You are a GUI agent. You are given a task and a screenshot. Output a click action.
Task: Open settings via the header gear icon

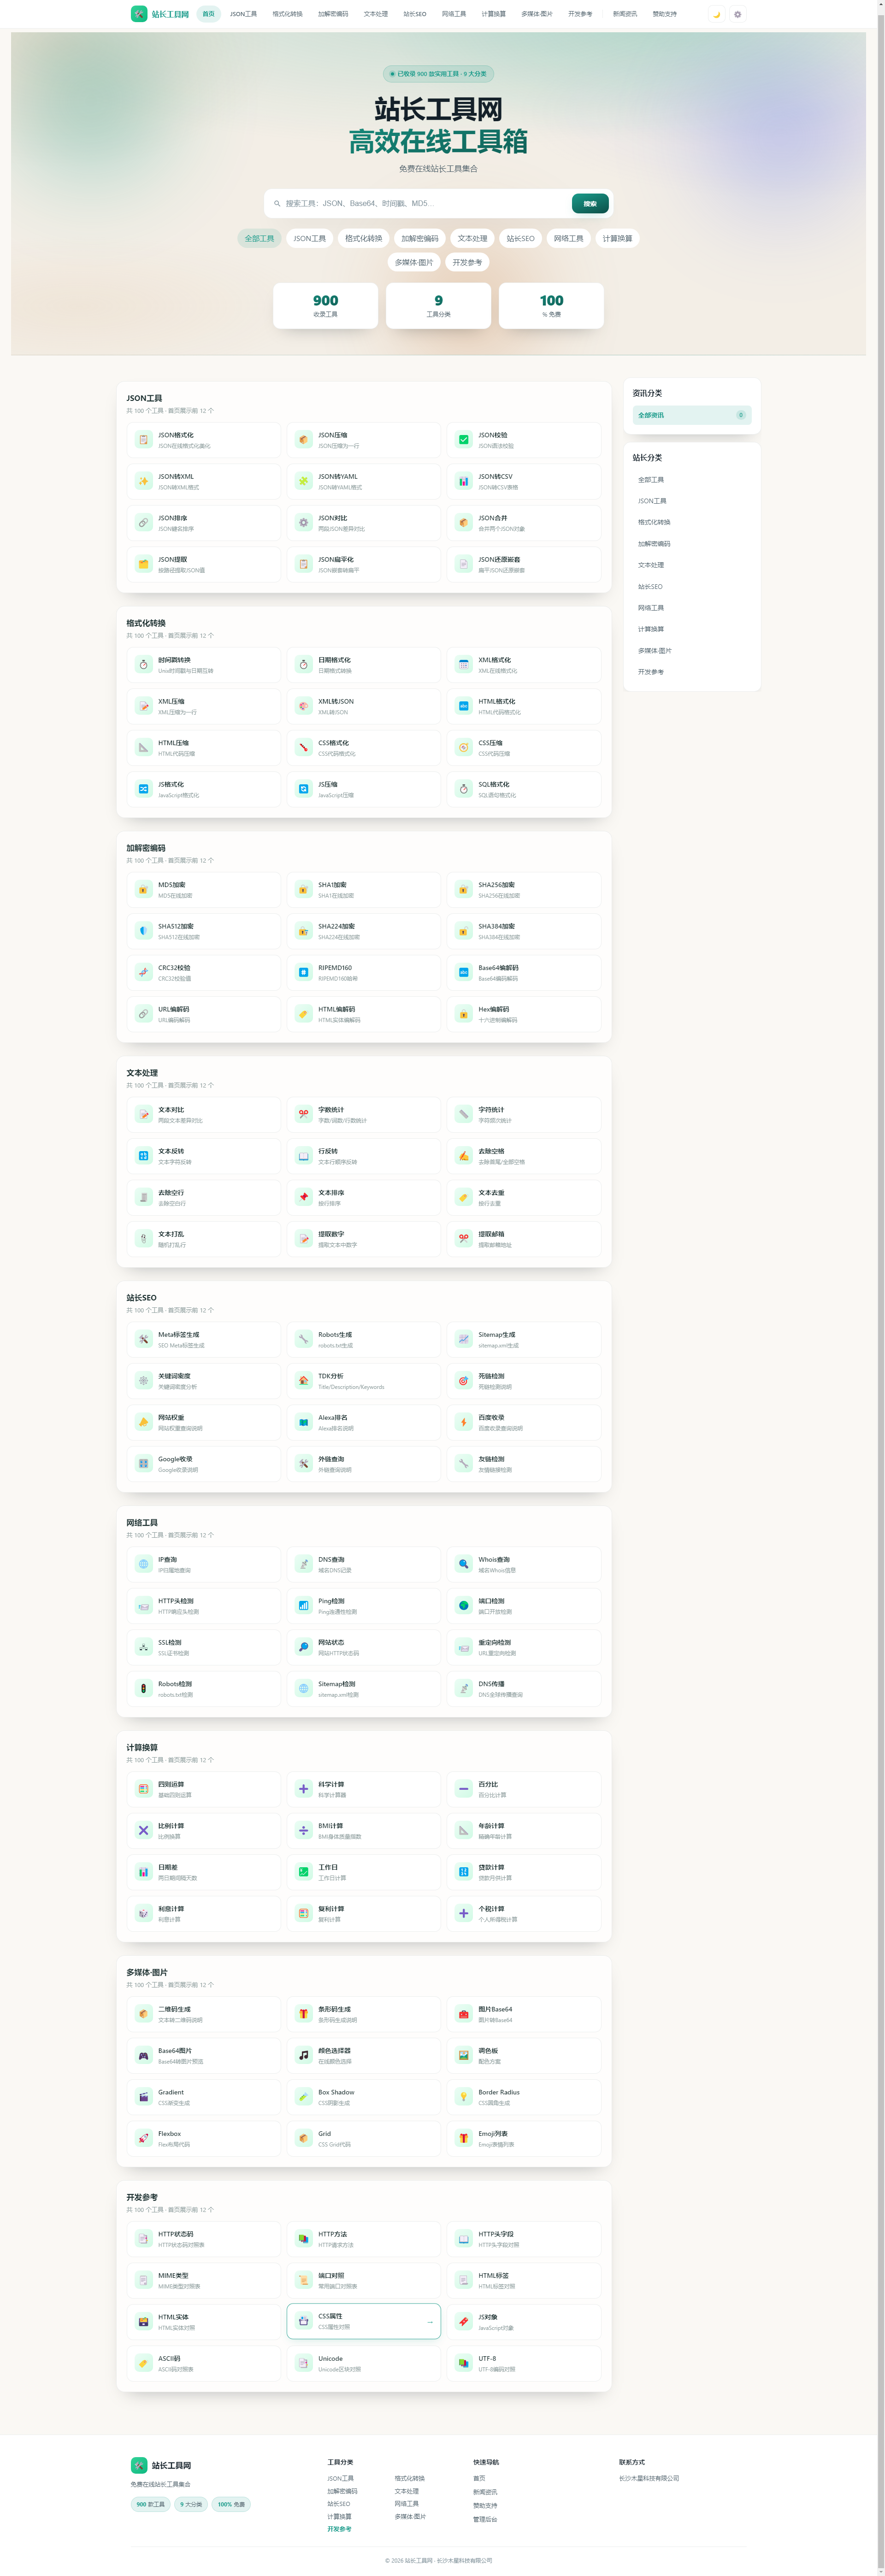tap(738, 14)
